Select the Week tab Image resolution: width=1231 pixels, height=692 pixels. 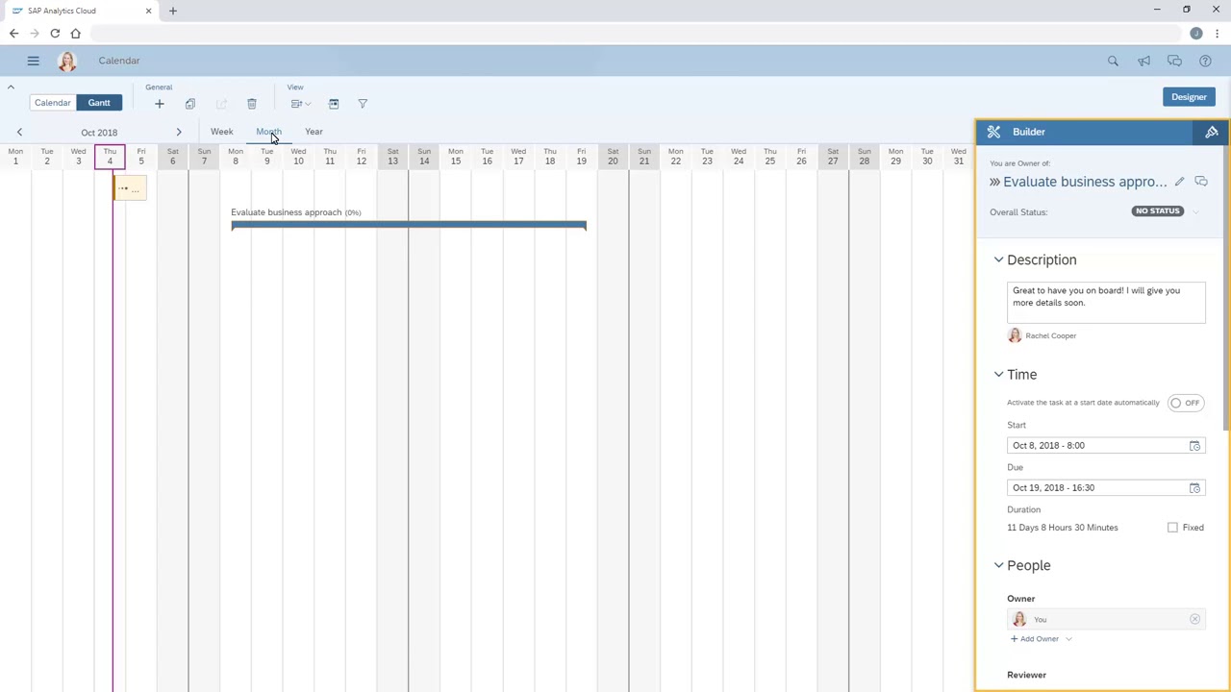click(x=222, y=132)
